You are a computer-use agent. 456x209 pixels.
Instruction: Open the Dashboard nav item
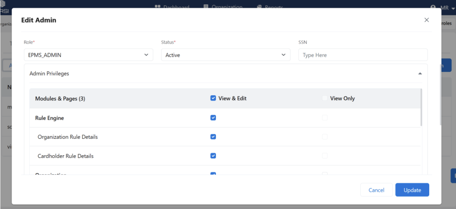tap(172, 7)
